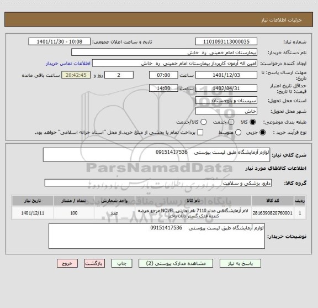The width and height of the screenshot is (318, 308).
Task: Click the response deadline date 1401/12/03
Action: click(226, 75)
